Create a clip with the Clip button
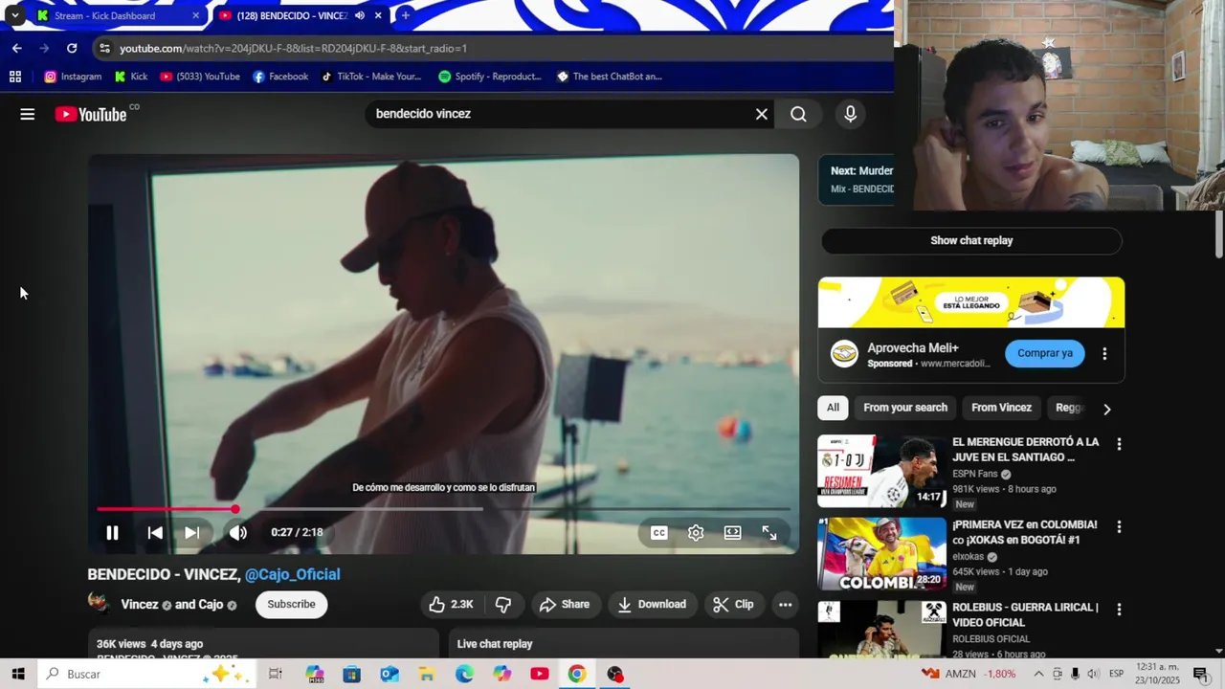 point(733,604)
